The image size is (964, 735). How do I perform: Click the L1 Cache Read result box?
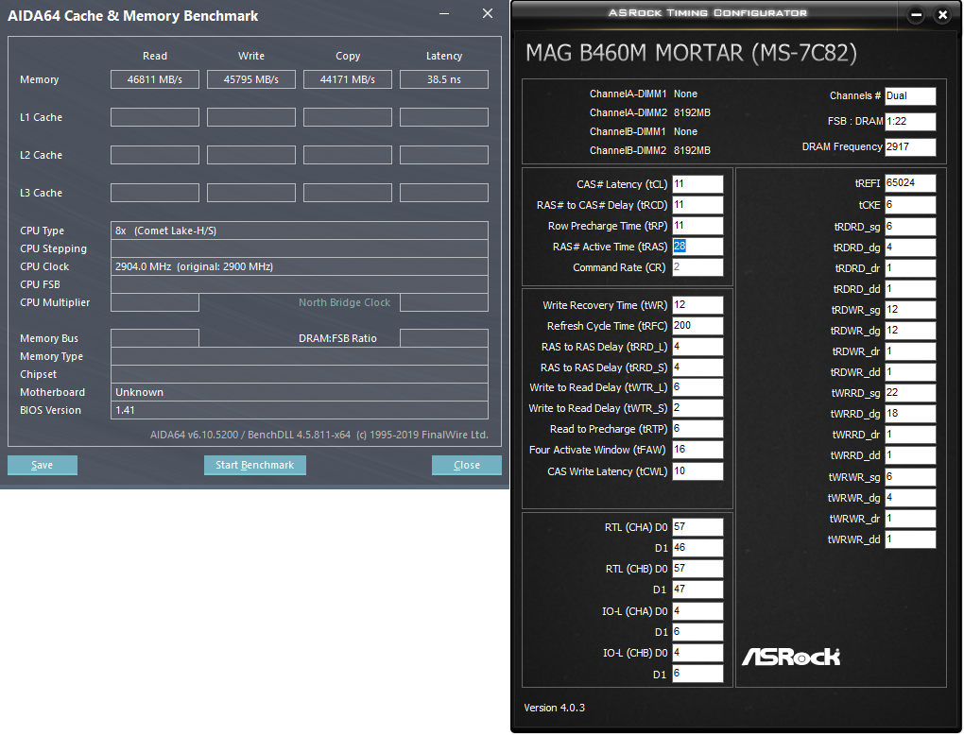(155, 117)
